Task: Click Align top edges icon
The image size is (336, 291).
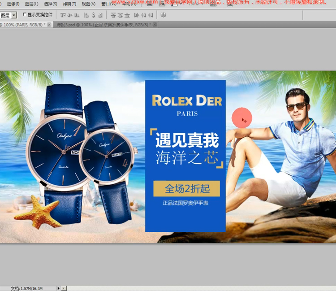Action: pyautogui.click(x=63, y=15)
